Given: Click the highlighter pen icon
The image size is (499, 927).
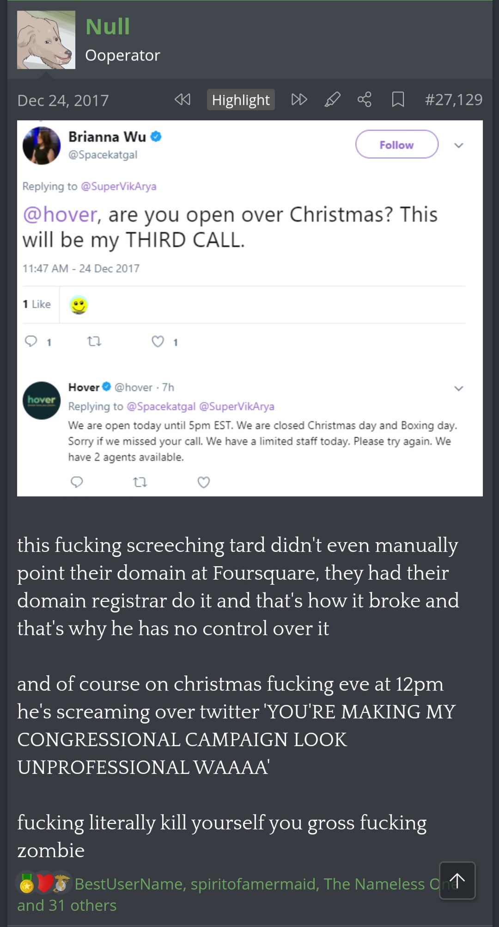Looking at the screenshot, I should tap(332, 99).
